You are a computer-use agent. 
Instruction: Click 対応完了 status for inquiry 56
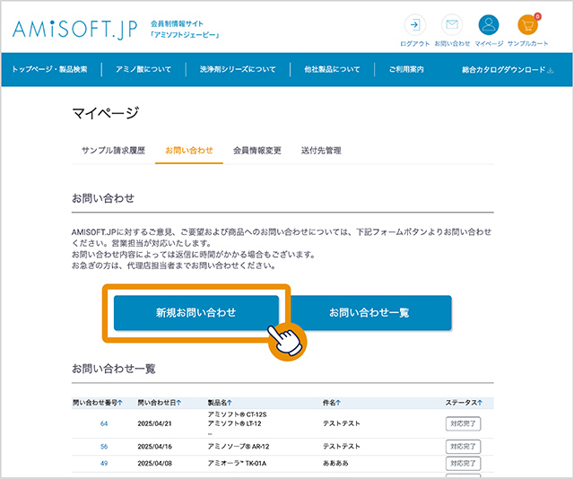coord(463,446)
